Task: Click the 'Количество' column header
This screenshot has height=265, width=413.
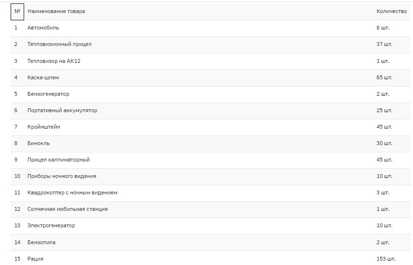Action: 391,11
